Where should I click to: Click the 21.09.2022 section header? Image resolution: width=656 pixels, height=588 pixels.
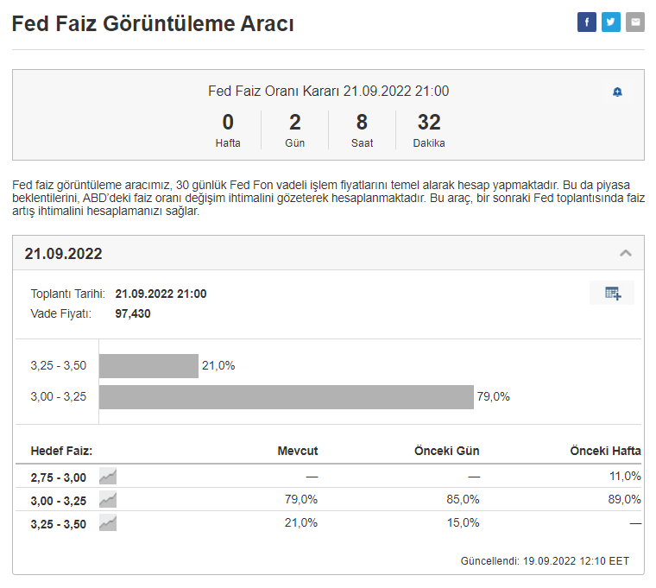point(64,254)
